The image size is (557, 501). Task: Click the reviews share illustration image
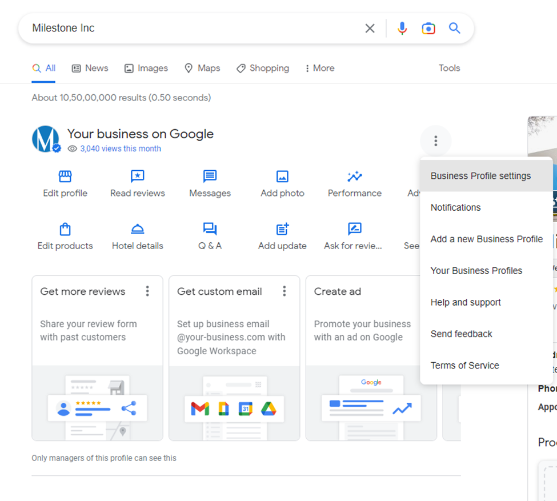pos(97,403)
